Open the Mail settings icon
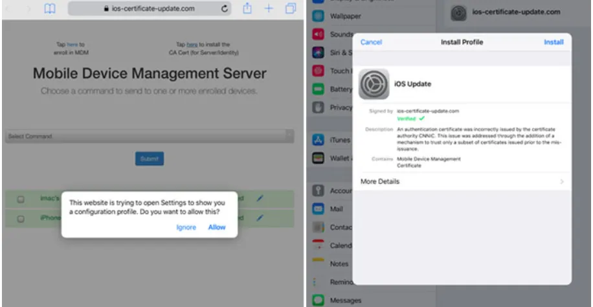 (318, 209)
